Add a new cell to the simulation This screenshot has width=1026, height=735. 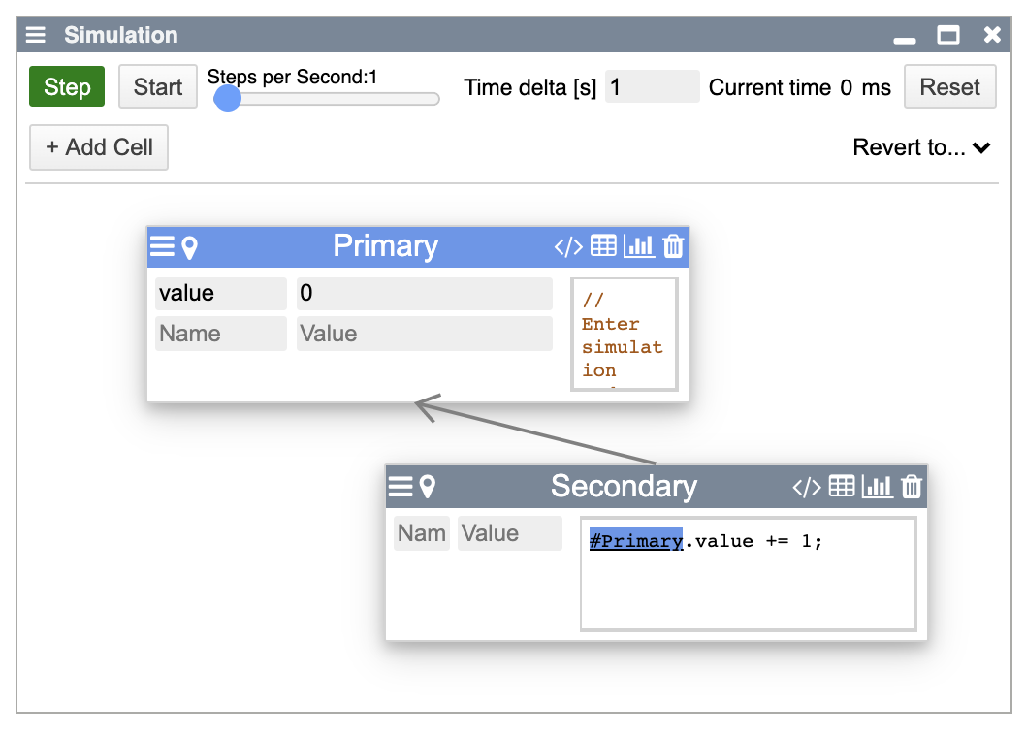coord(99,147)
